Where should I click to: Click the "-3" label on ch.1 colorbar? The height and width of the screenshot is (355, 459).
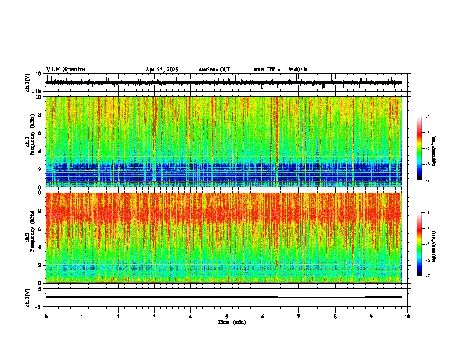tap(428, 117)
